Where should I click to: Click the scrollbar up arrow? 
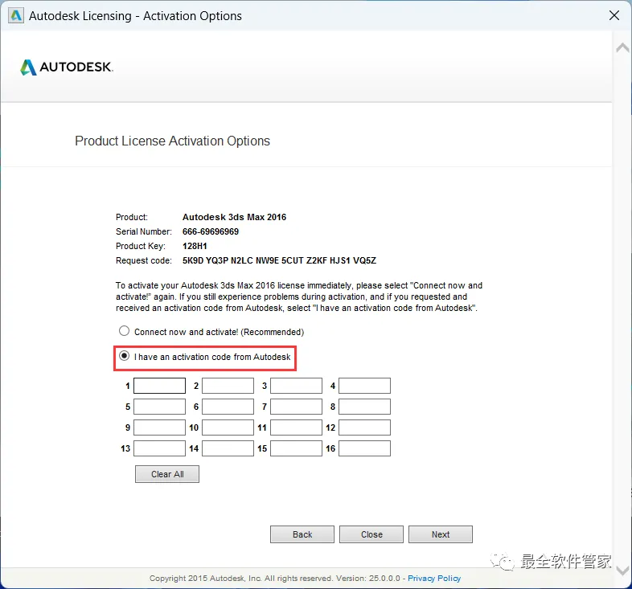pos(622,48)
